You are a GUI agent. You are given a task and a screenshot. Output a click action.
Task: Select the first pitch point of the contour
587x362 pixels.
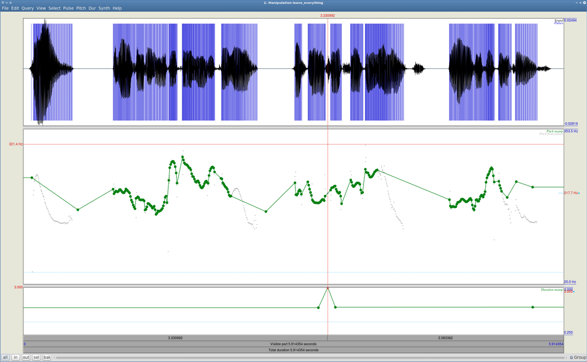coord(32,178)
